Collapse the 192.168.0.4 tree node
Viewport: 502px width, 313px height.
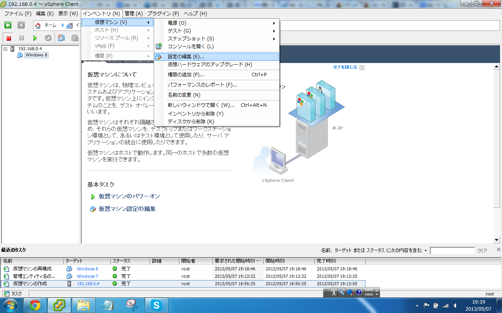pos(5,49)
